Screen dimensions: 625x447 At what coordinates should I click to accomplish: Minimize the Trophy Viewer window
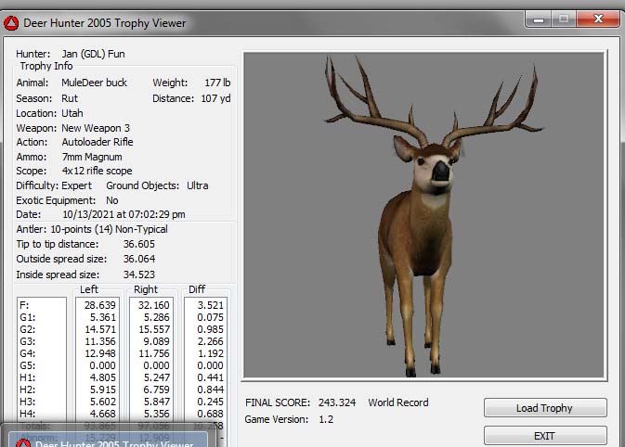[x=538, y=19]
